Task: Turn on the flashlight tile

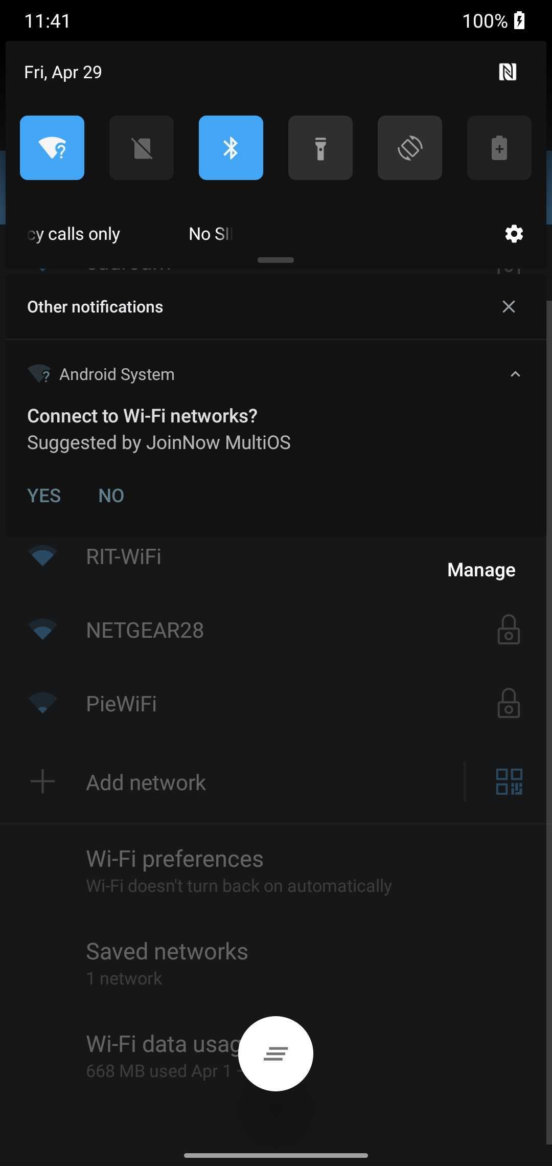Action: [320, 148]
